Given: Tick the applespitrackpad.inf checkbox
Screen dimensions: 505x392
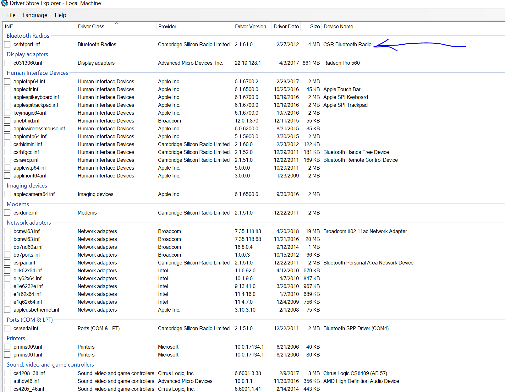Looking at the screenshot, I should (x=7, y=105).
